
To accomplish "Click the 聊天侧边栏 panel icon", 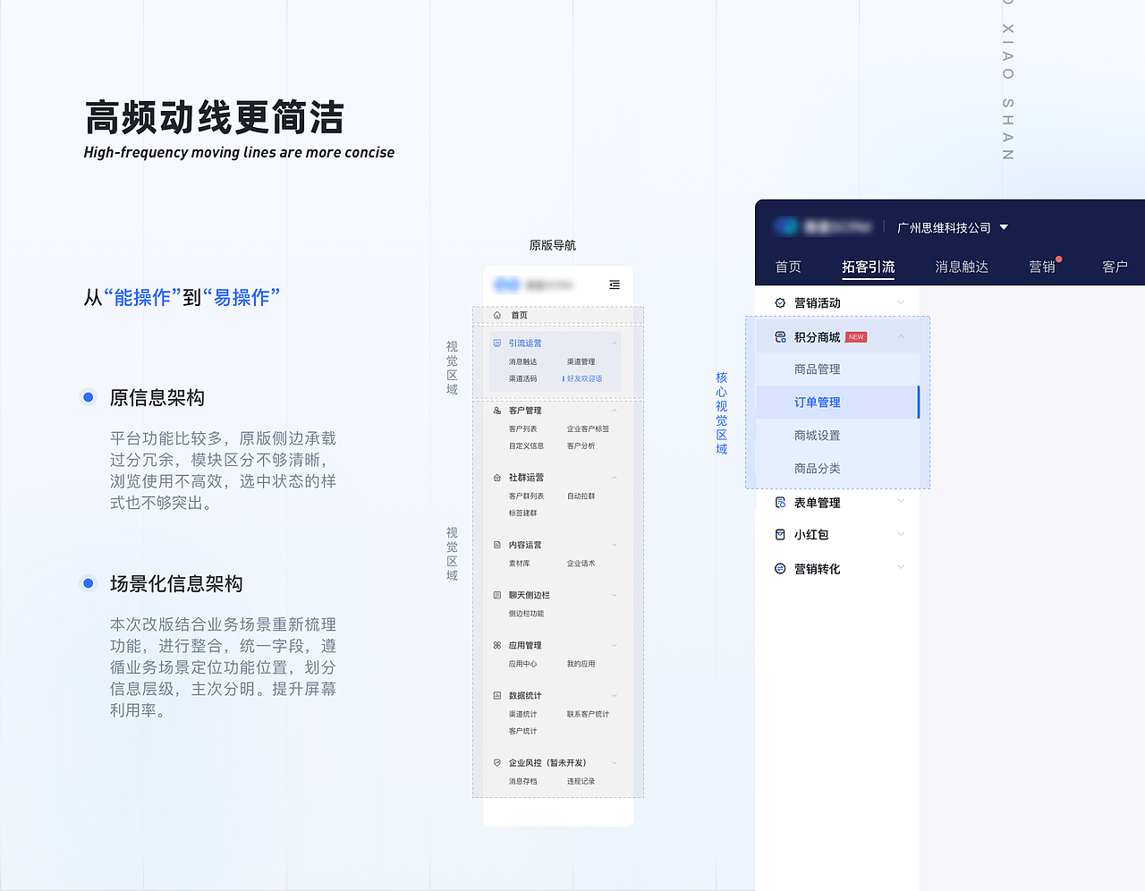I will (497, 594).
